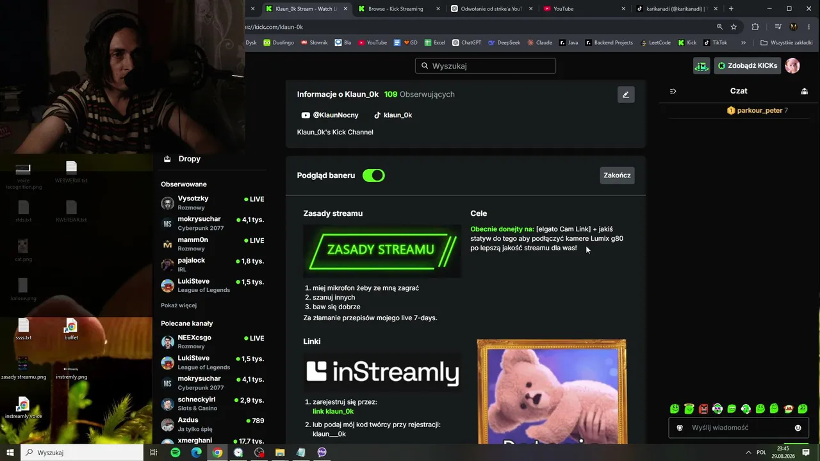Click the Kick search field
This screenshot has height=461, width=820.
click(x=486, y=66)
